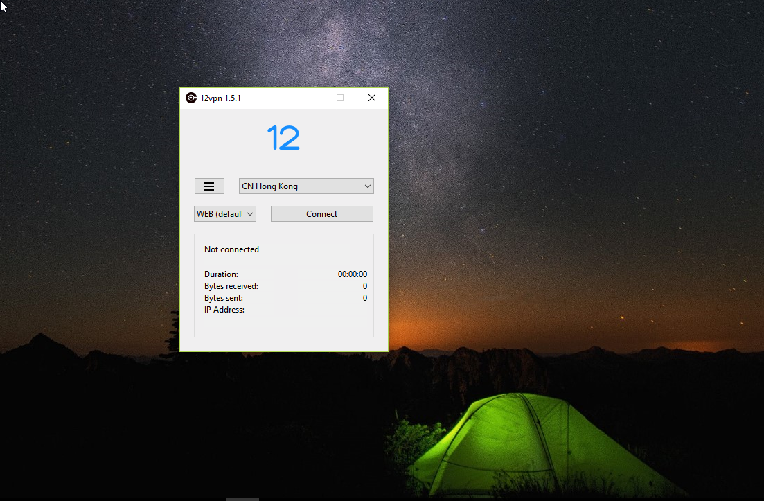The height and width of the screenshot is (501, 764).
Task: Click the 12vpn app icon in title bar
Action: 191,98
